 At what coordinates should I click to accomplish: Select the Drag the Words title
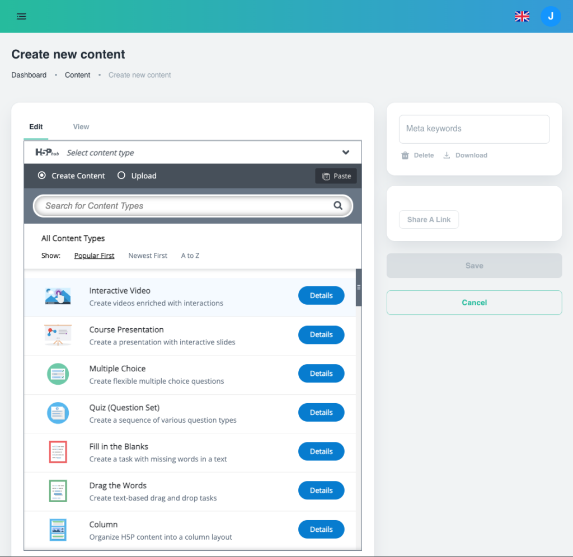pos(118,485)
